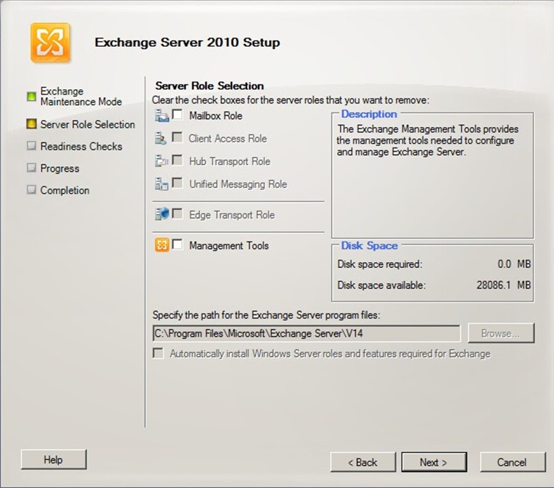Continue with the Next button

[x=434, y=462]
